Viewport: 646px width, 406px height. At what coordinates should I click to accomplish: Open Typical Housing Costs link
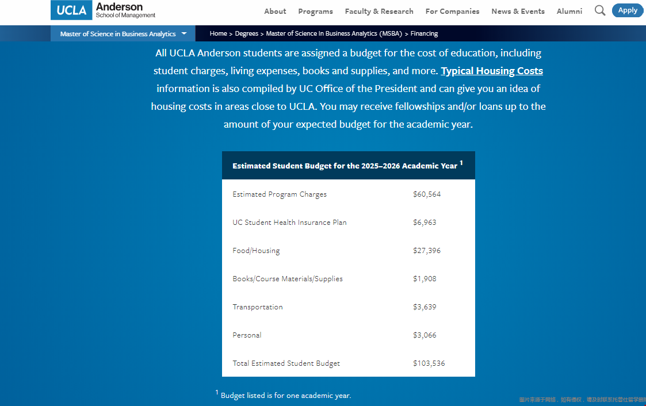coord(492,71)
